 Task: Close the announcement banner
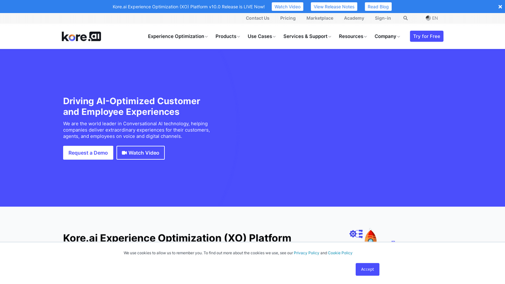coord(500,7)
